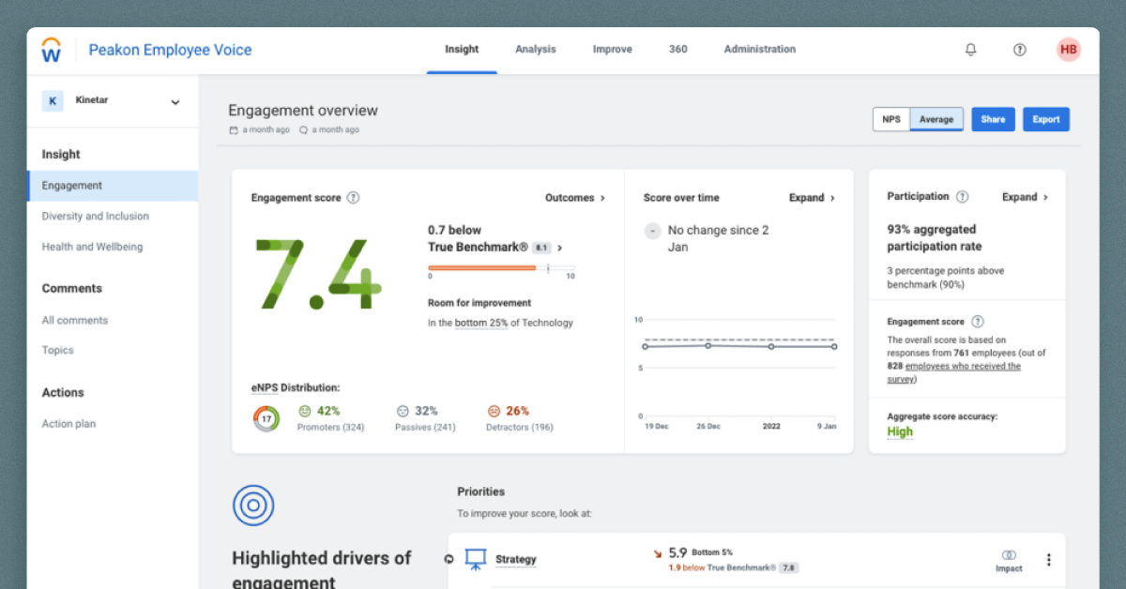Click the Passives neutral face icon
The width and height of the screenshot is (1126, 589).
403,411
